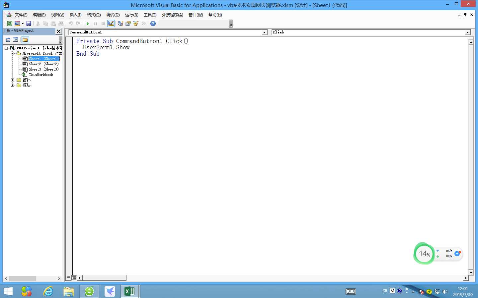Toggle Folders view in project panel
The height and width of the screenshot is (298, 478).
point(25,40)
